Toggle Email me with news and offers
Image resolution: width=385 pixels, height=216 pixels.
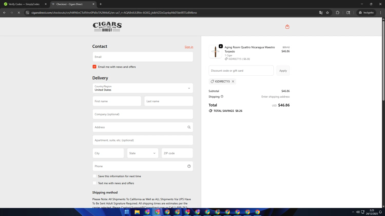pos(94,67)
